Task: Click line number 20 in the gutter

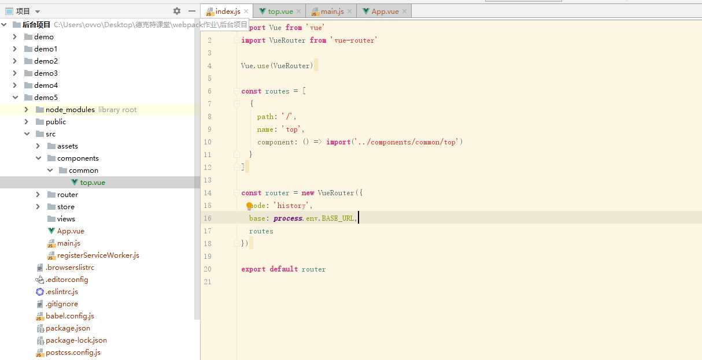Action: (208, 269)
